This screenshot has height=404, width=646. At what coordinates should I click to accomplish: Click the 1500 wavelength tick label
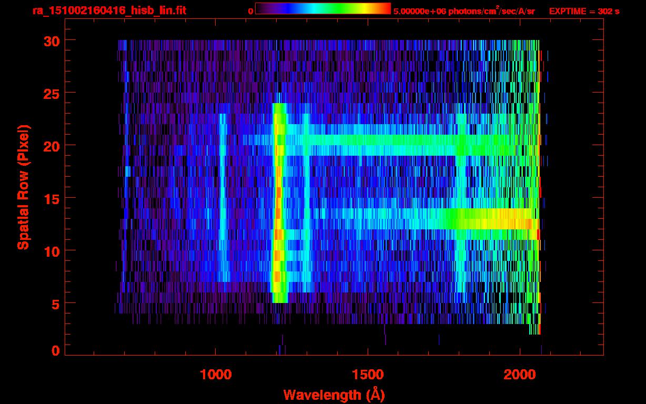click(x=368, y=374)
